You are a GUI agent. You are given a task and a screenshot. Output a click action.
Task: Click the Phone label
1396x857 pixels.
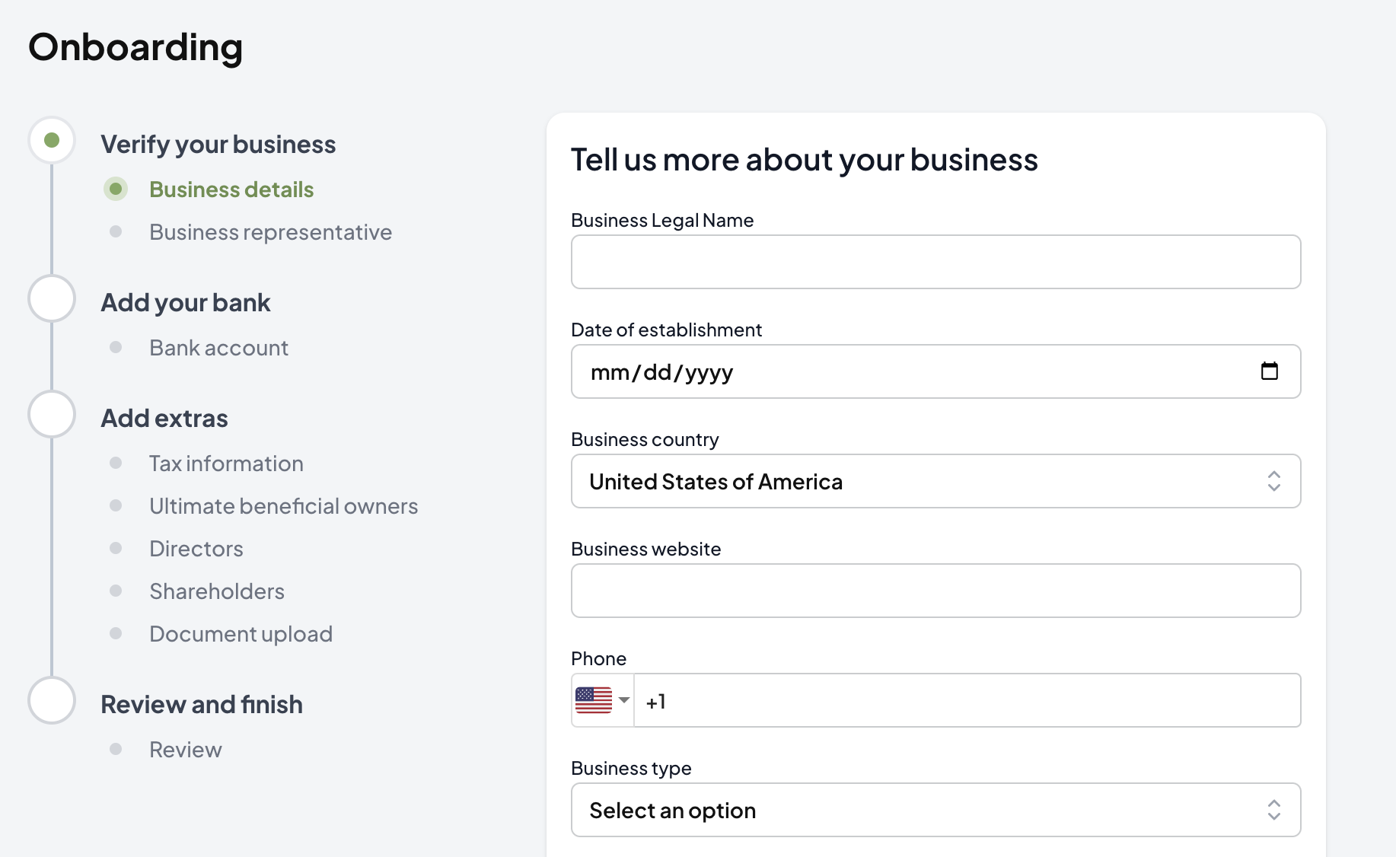pos(598,658)
